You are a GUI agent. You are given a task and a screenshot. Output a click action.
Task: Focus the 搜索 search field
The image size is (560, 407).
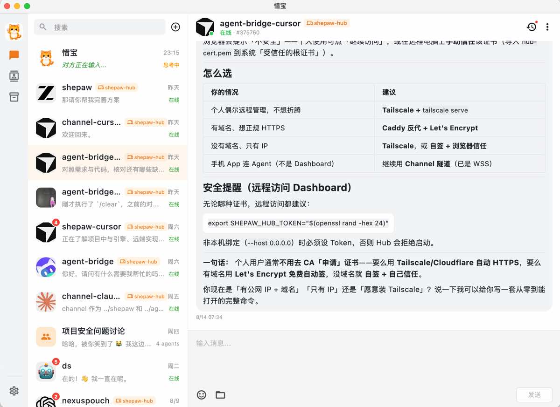tap(100, 27)
